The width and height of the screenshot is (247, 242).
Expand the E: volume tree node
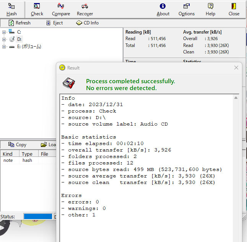point(4,47)
